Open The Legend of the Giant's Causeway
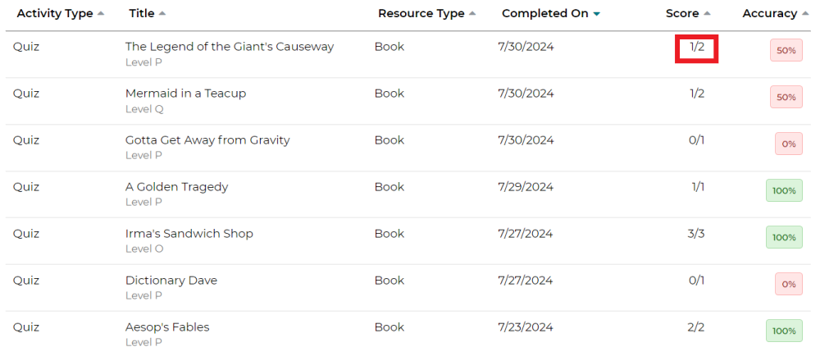The image size is (820, 347). pos(230,47)
